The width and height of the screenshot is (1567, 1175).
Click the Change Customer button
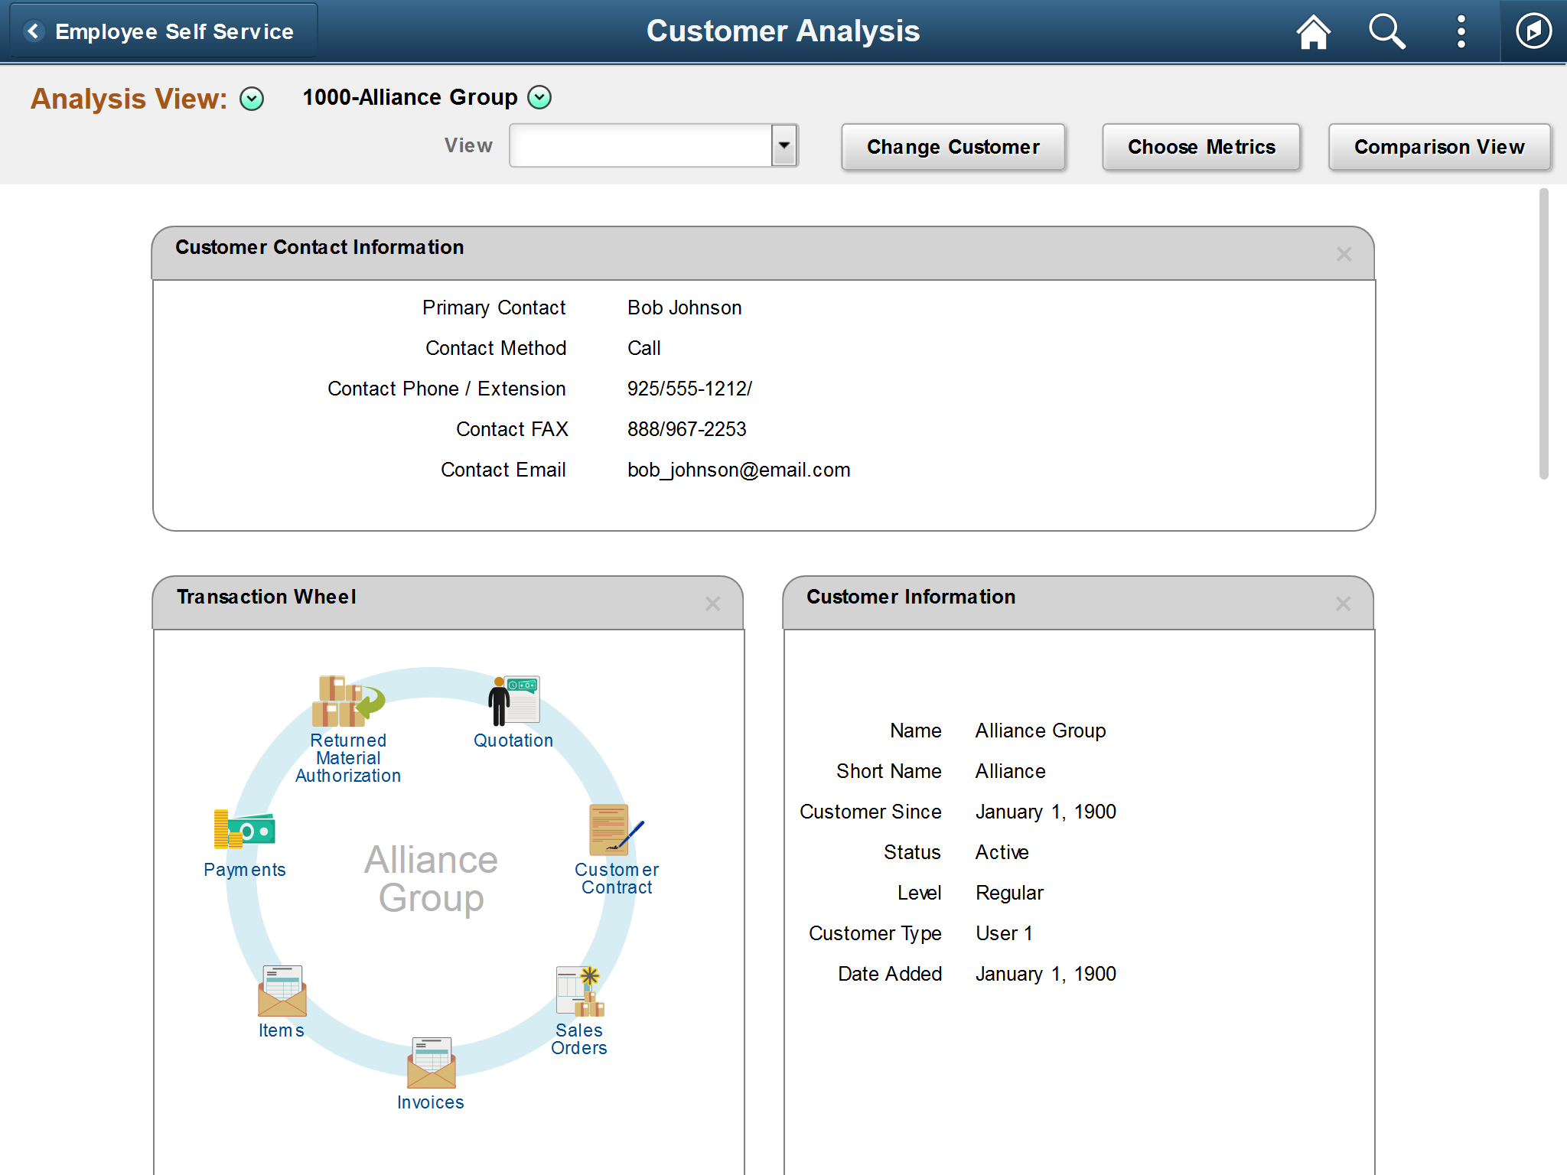953,147
